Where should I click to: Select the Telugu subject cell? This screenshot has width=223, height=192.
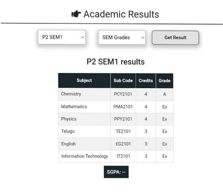pos(84,131)
